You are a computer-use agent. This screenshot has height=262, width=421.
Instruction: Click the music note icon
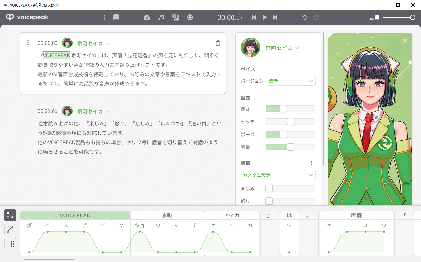tap(161, 17)
